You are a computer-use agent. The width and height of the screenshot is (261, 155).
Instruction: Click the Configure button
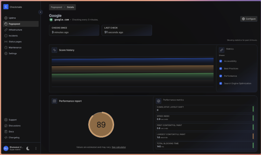[x=249, y=19]
